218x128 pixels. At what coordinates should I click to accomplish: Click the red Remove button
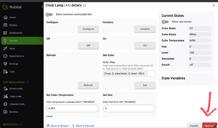209,125
